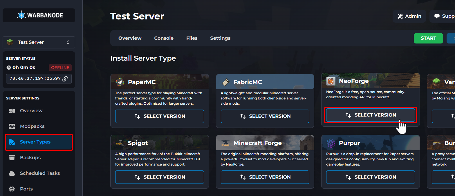Click the uptime clock icon
Screen dimensions: 455x196
(x=9, y=68)
